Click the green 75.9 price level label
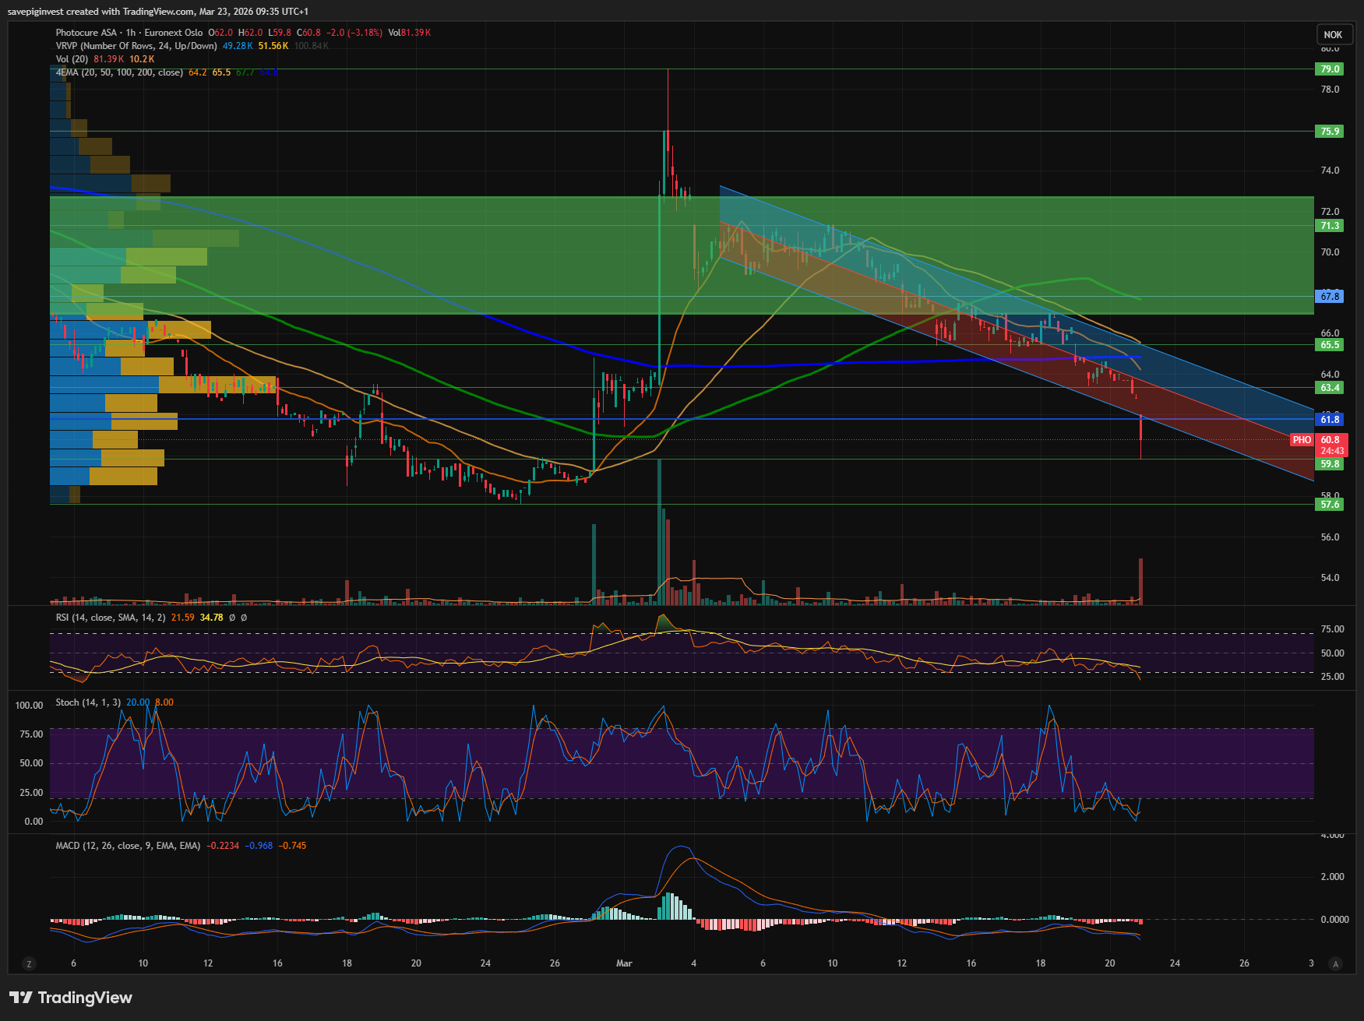 (x=1330, y=132)
